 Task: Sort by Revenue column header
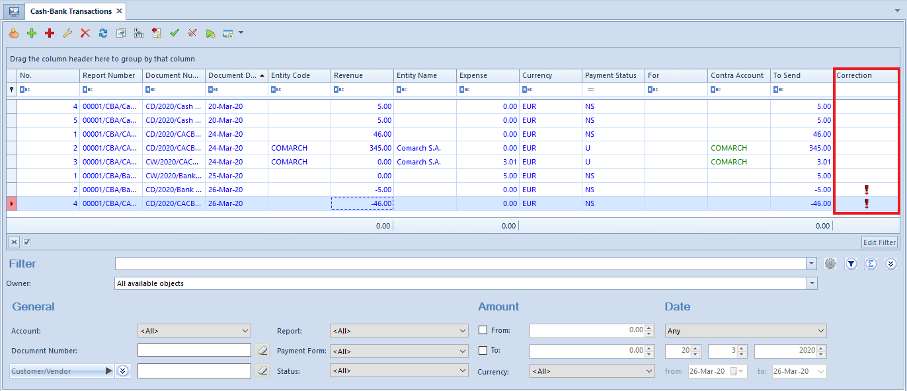click(x=362, y=75)
